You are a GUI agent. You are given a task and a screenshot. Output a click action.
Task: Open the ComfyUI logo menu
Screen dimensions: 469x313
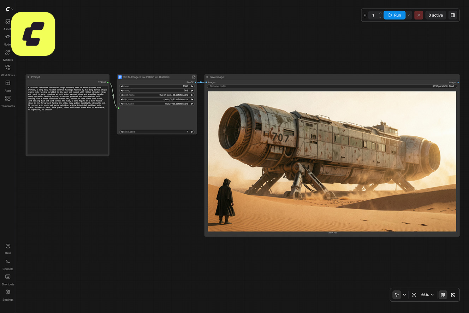tap(10, 9)
